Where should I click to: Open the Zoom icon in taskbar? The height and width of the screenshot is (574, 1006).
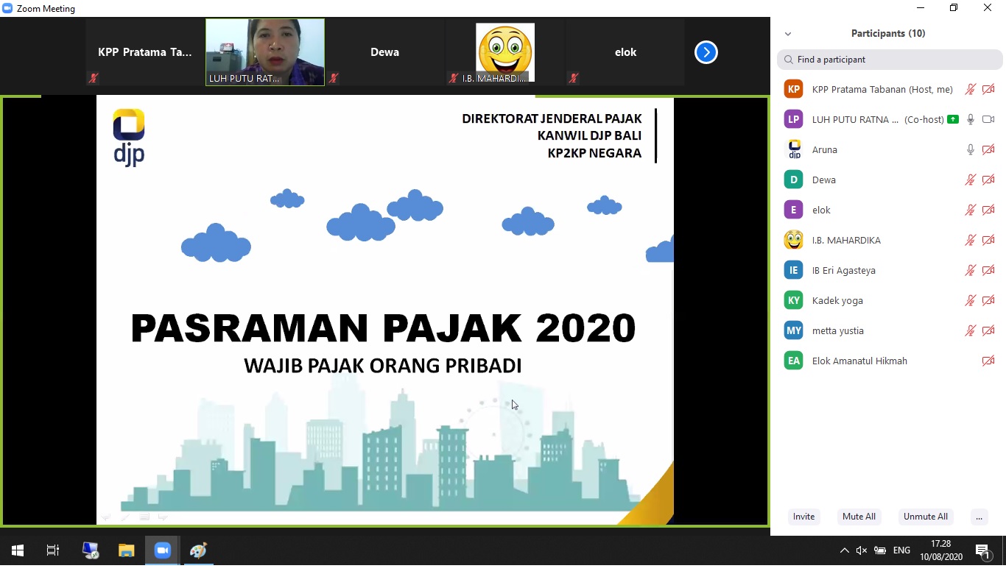click(x=162, y=550)
